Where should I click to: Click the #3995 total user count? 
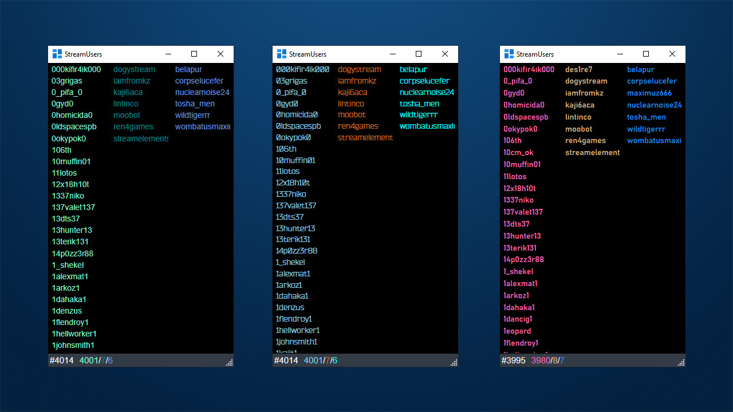pos(514,360)
